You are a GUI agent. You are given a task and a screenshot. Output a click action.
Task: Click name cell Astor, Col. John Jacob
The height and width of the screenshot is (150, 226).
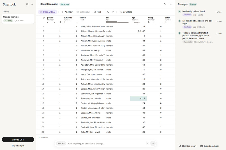tap(91, 75)
